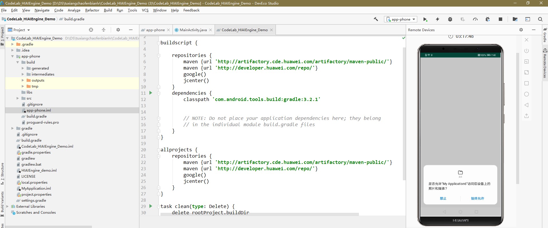Expand External Libraries node
Screen dimensions: 548x228
click(7, 206)
